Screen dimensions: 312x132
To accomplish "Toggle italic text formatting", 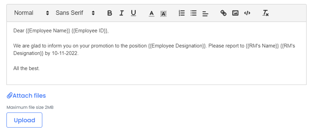I will click(121, 13).
